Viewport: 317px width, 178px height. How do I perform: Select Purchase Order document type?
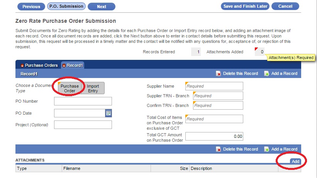[x=70, y=88]
